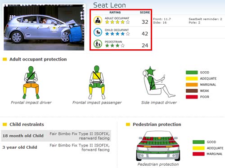225x168 pixels.
Task: Click the adult occupant score '32'
Action: [145, 22]
